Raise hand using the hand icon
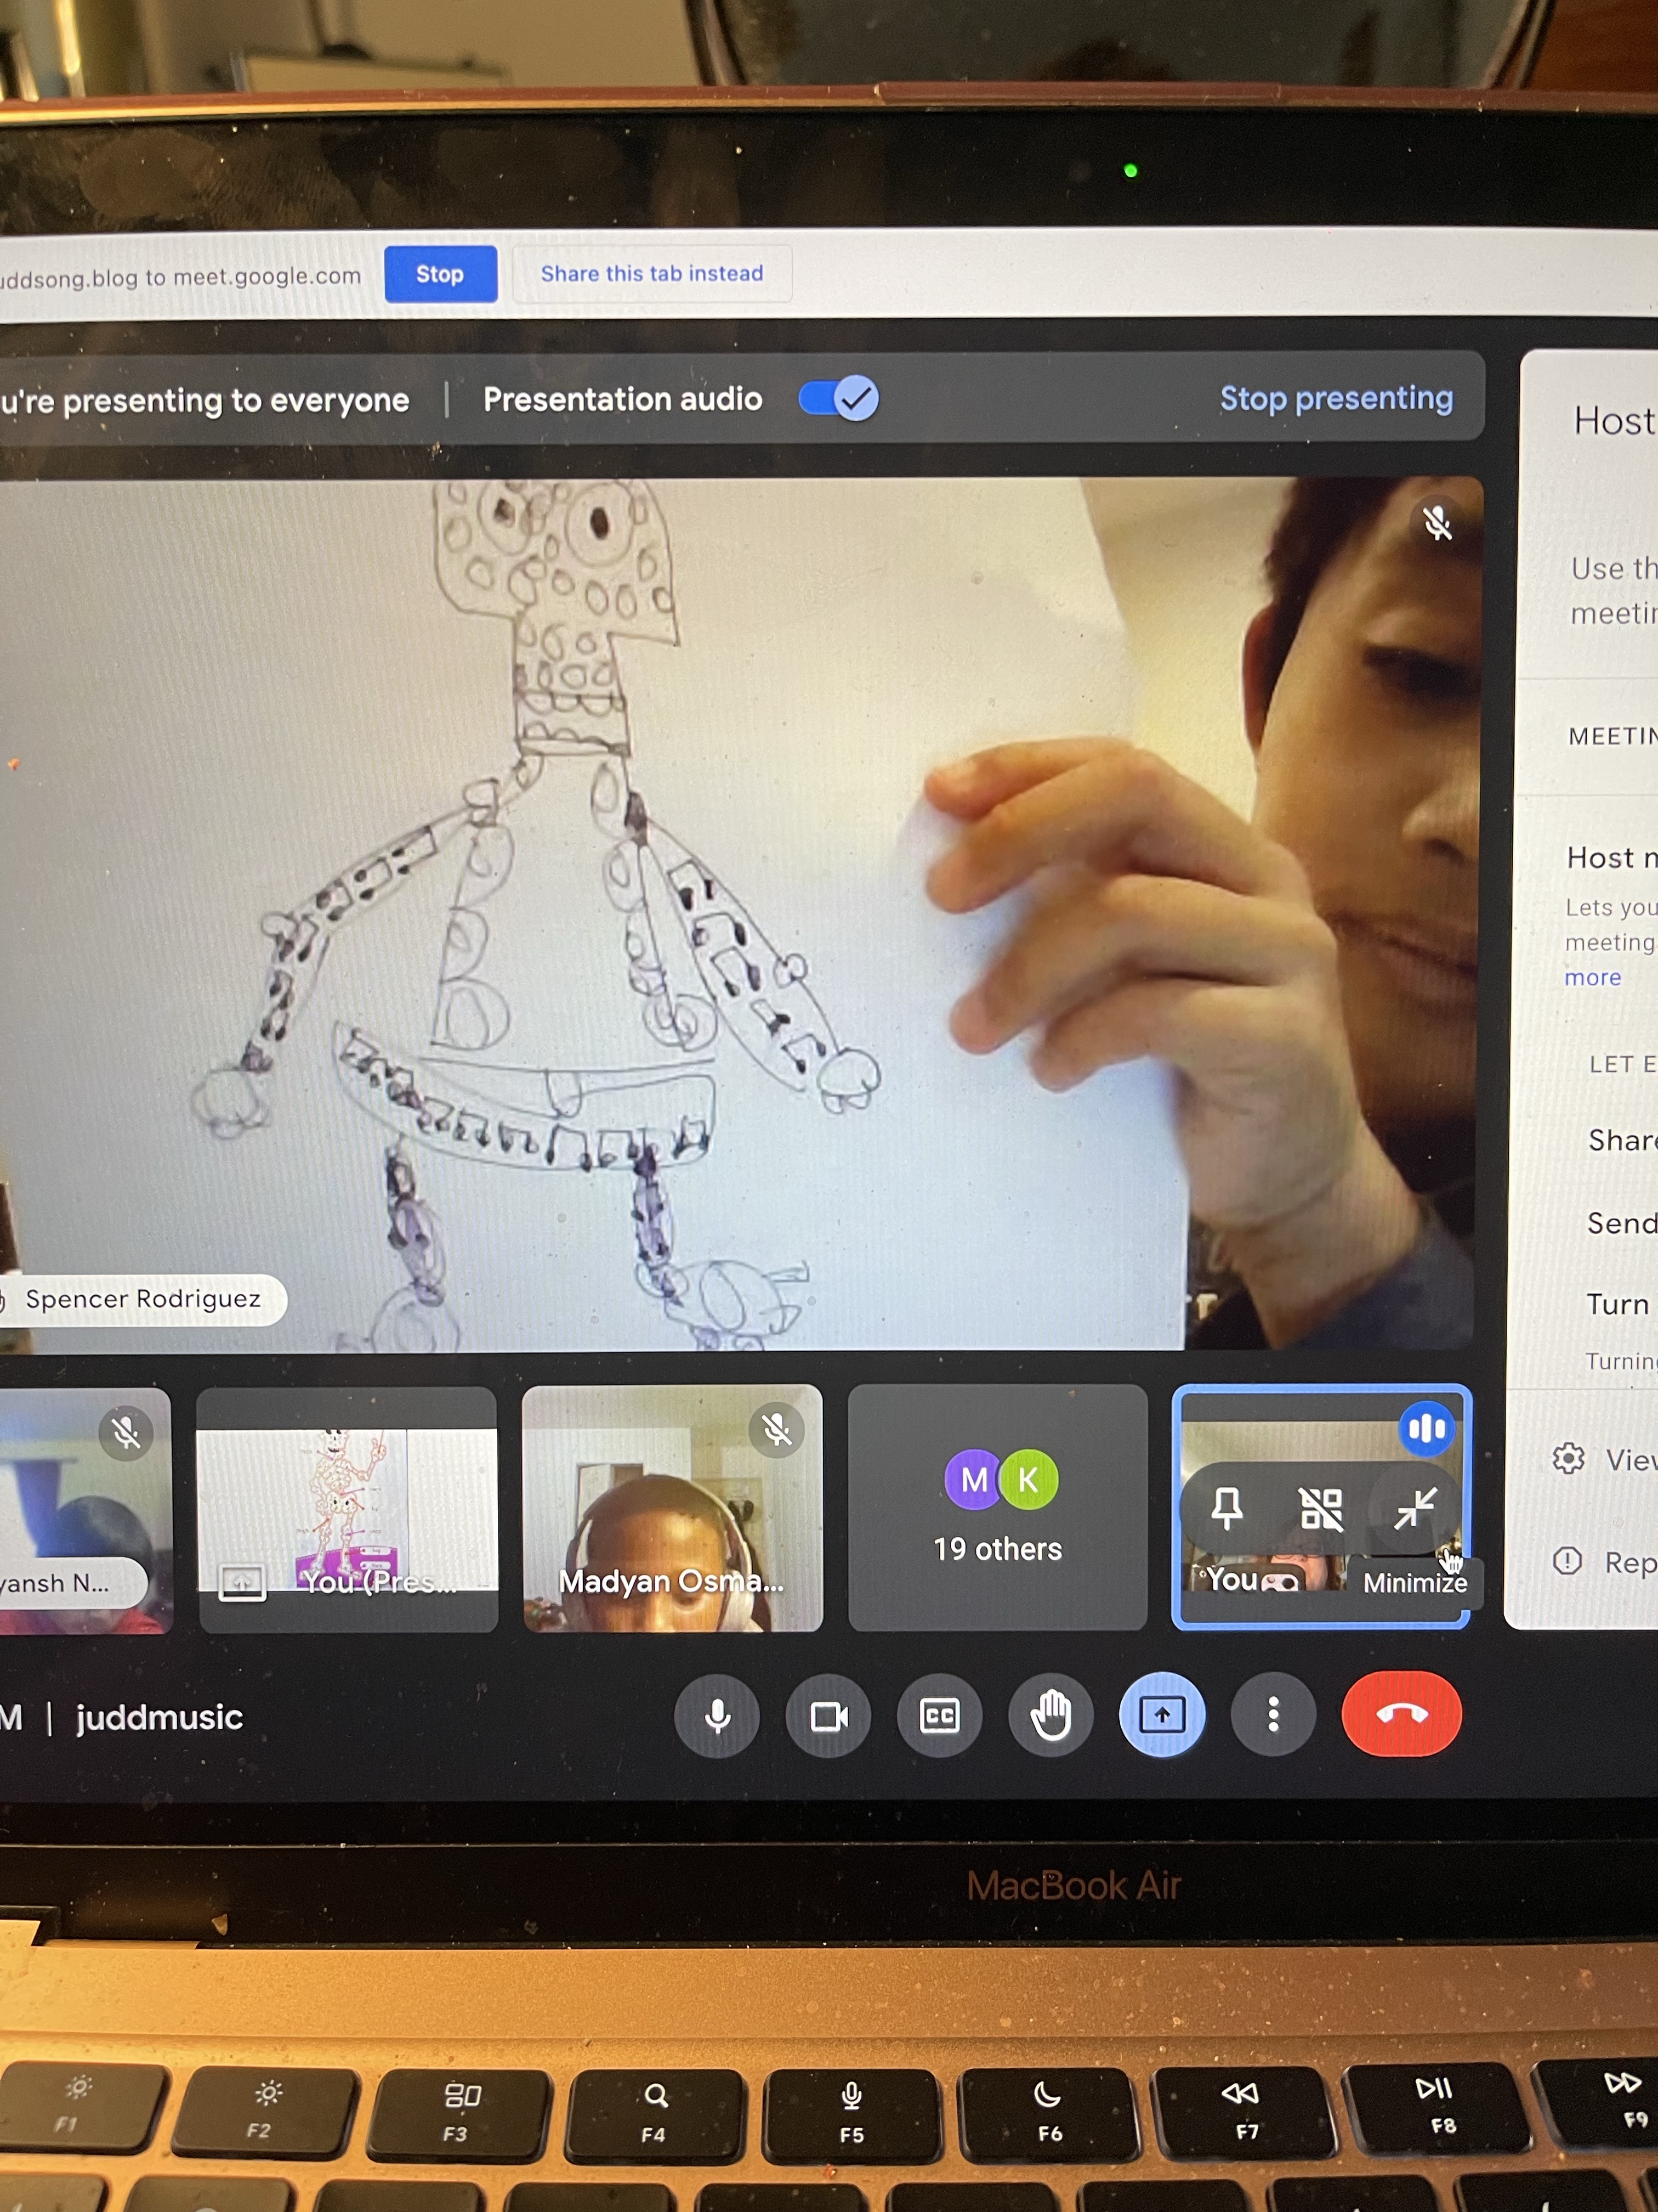The image size is (1658, 2212). 1051,1716
